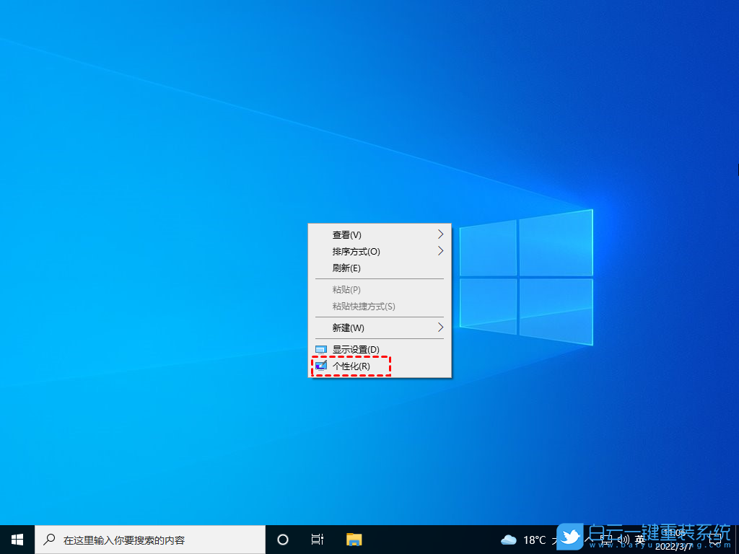Viewport: 739px width, 554px height.
Task: Expand the 新建 submenu arrow
Action: [x=441, y=328]
